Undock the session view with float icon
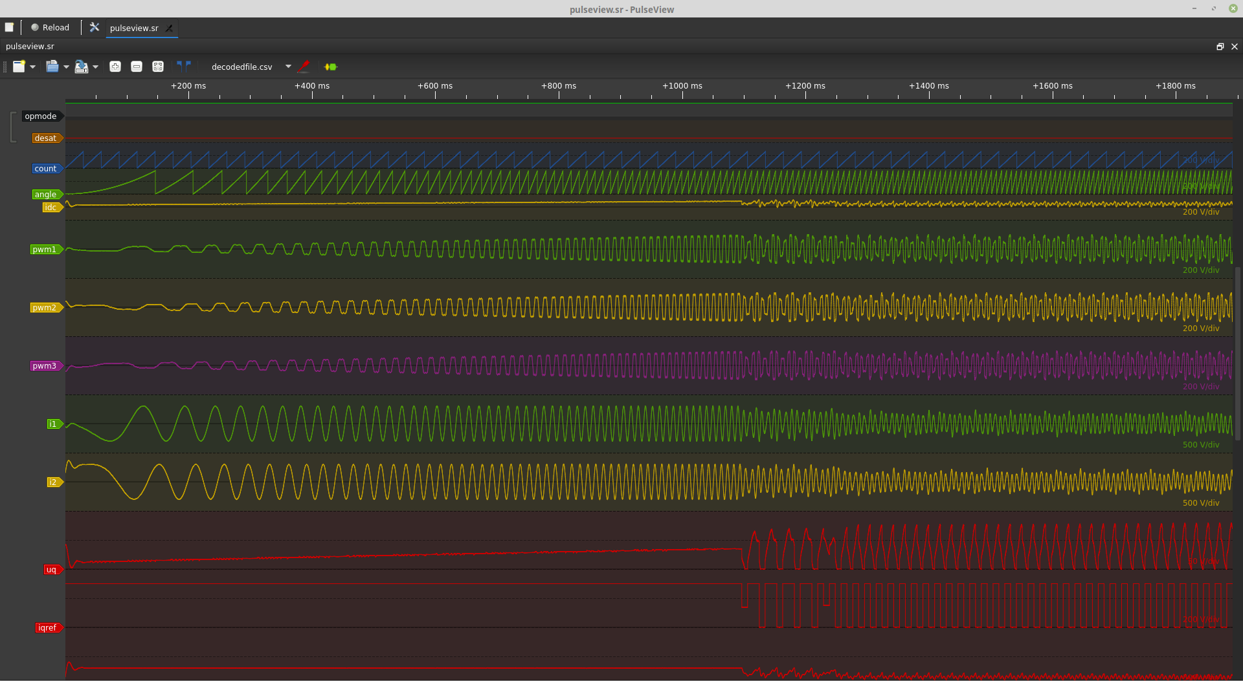The height and width of the screenshot is (681, 1243). [x=1220, y=47]
